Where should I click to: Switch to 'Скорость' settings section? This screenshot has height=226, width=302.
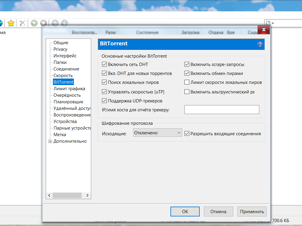pos(63,76)
